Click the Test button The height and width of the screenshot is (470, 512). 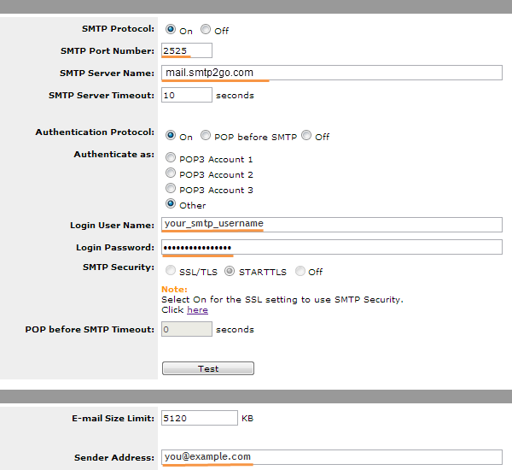pos(208,368)
